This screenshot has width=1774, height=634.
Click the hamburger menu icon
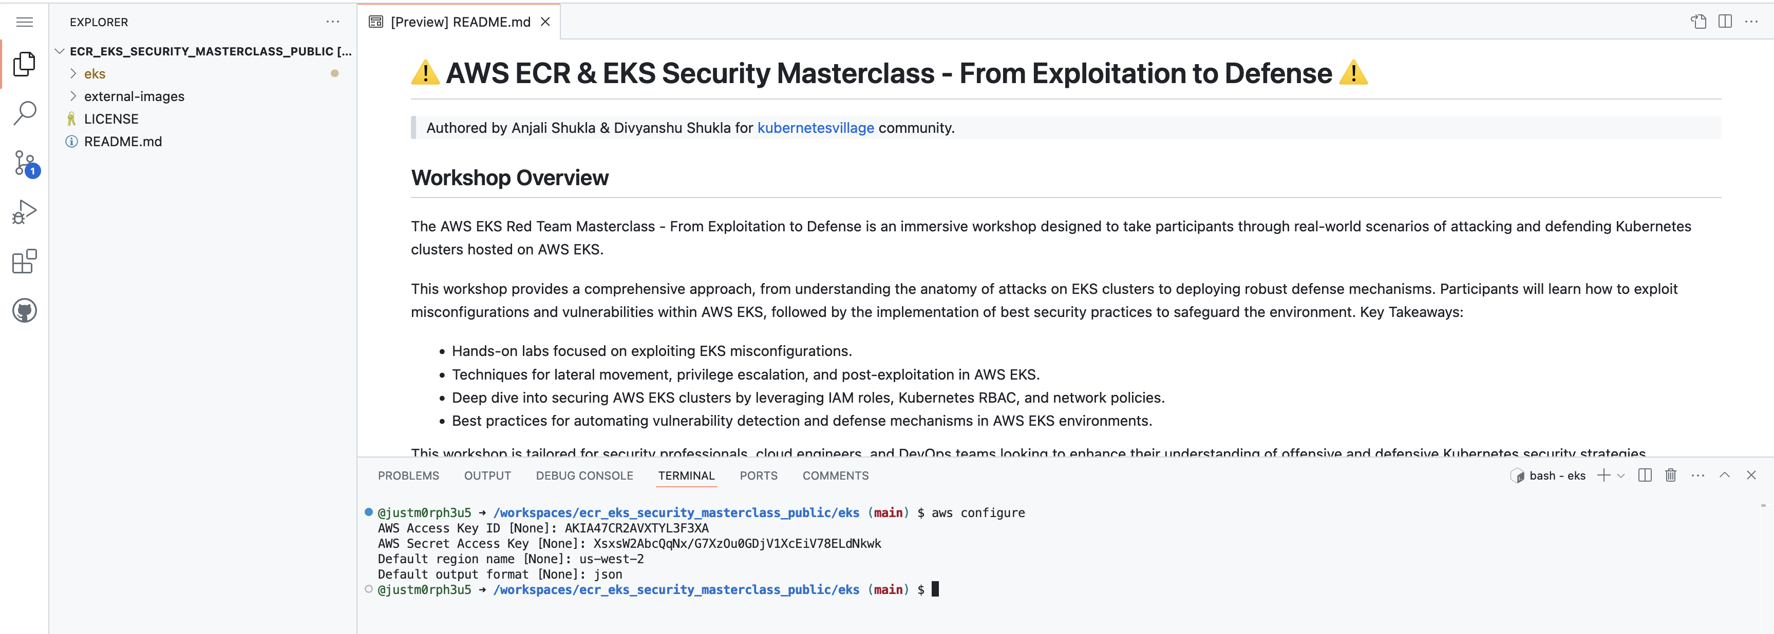24,22
